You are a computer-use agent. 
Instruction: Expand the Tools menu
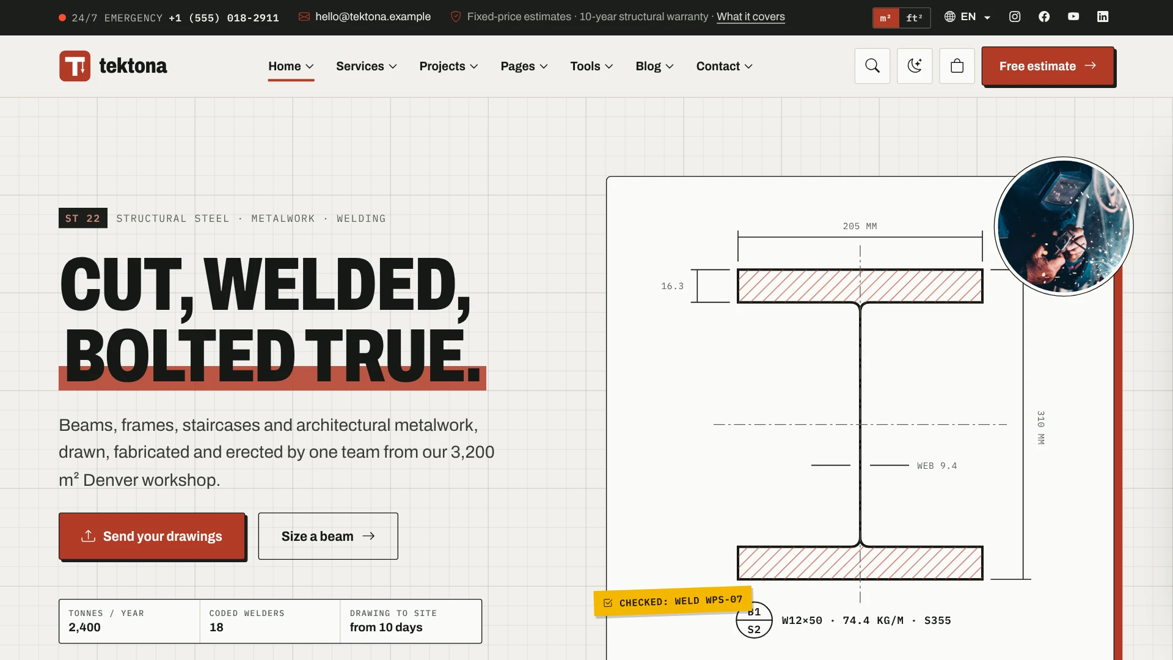point(591,66)
